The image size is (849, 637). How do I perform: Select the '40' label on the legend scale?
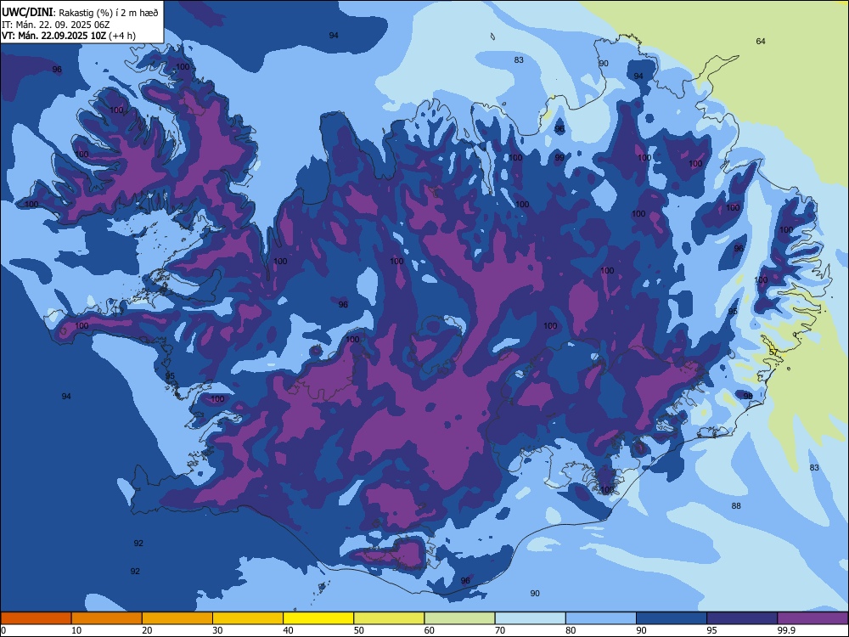(288, 630)
